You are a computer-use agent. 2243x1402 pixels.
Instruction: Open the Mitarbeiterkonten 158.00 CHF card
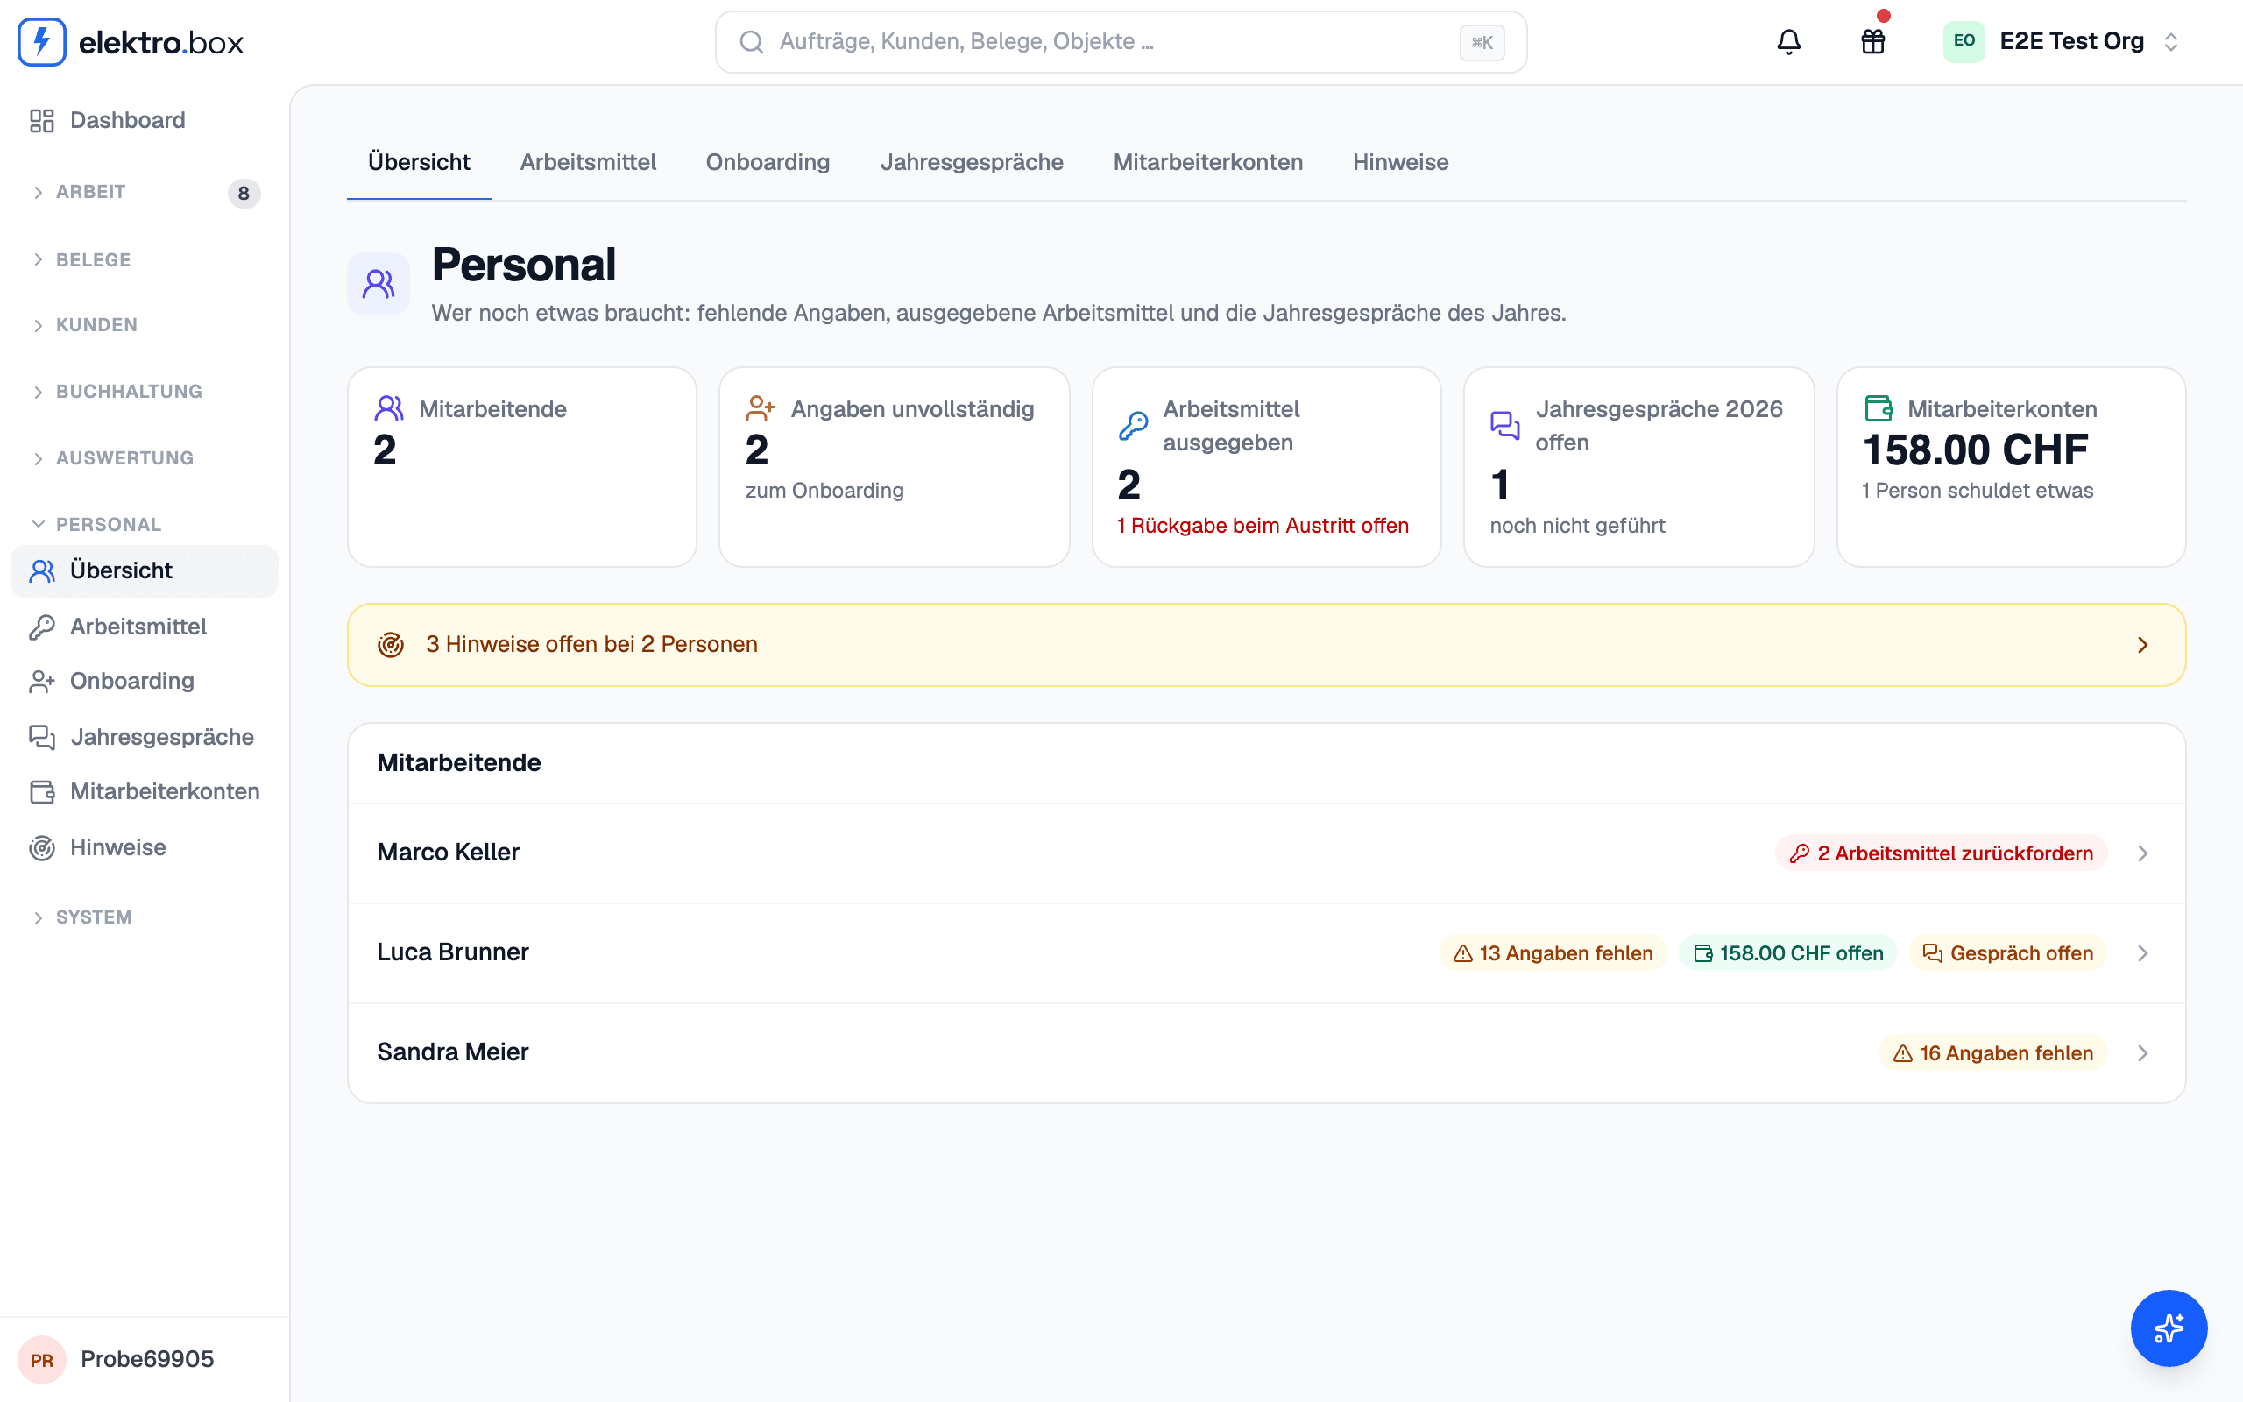pos(2010,466)
